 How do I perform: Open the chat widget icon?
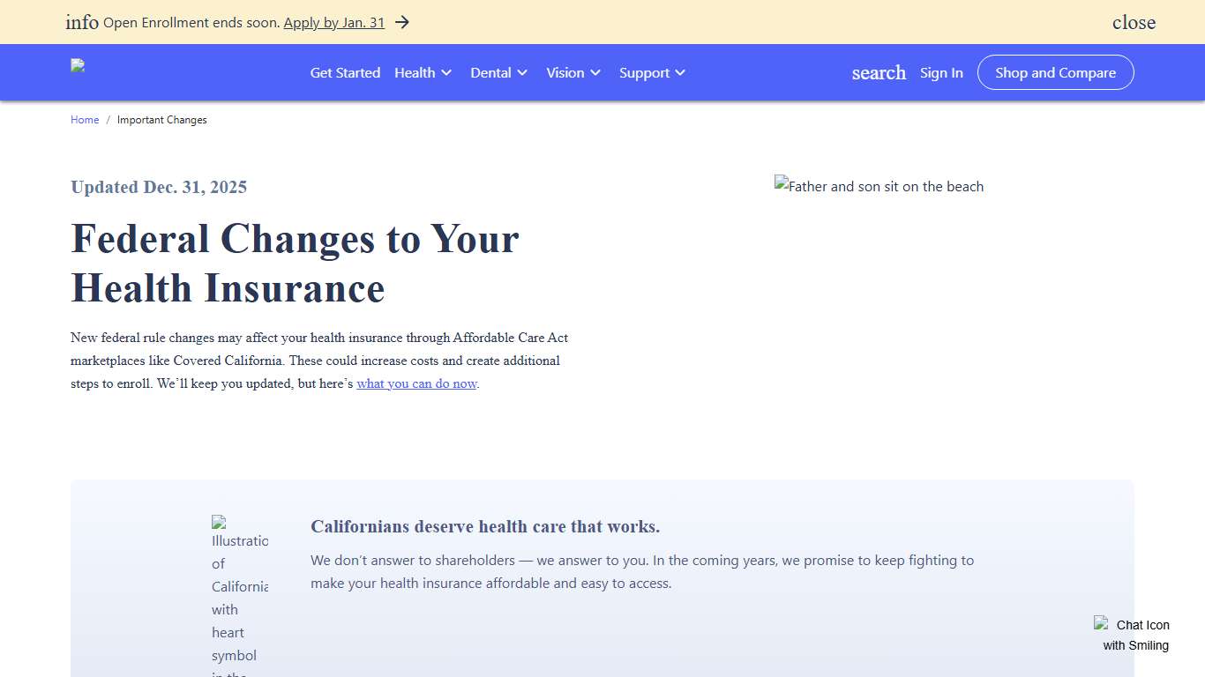coord(1134,635)
